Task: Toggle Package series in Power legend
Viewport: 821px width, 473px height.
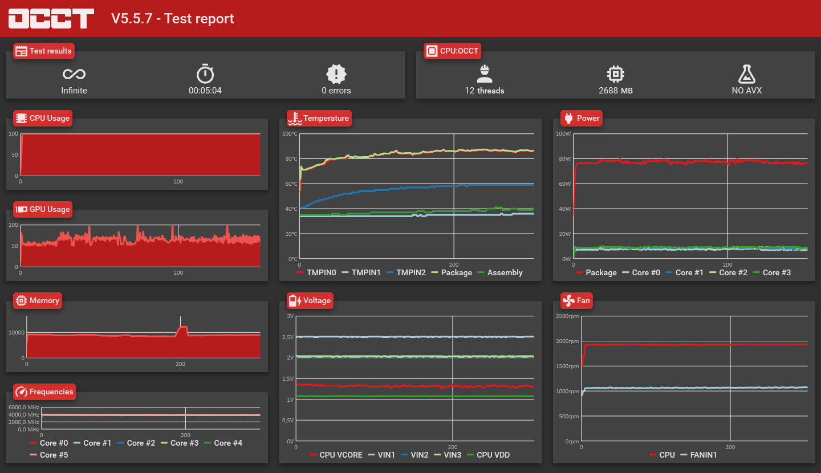Action: [596, 272]
